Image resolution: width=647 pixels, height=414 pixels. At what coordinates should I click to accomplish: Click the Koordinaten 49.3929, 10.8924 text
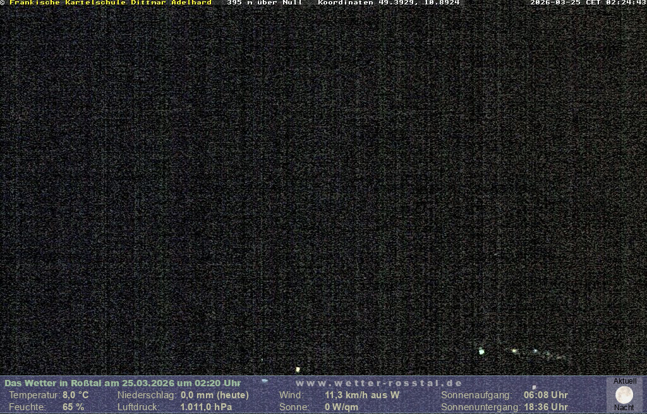point(389,3)
